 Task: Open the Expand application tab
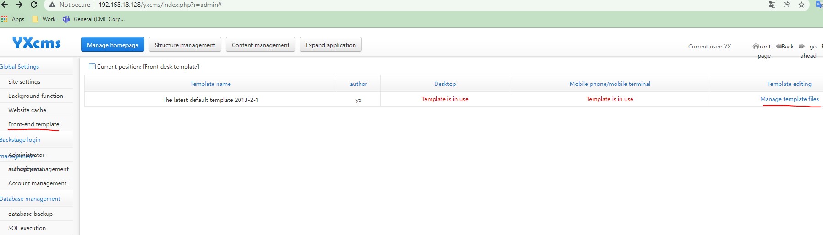[x=331, y=45]
